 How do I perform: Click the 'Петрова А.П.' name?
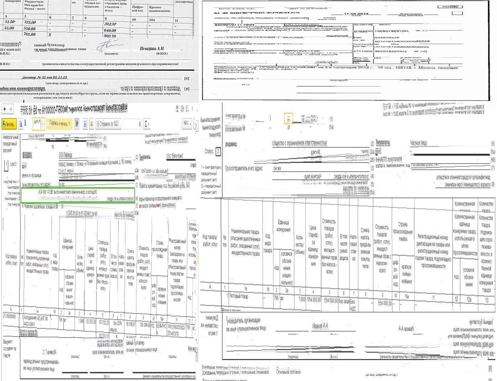[152, 48]
